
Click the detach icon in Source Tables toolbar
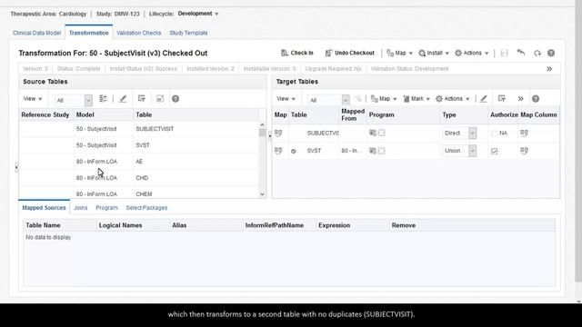160,99
